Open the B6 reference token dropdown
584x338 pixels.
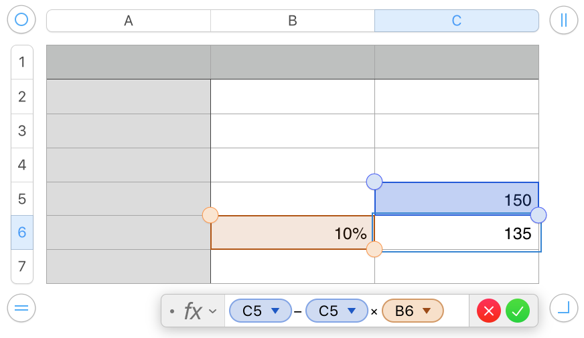pos(427,311)
